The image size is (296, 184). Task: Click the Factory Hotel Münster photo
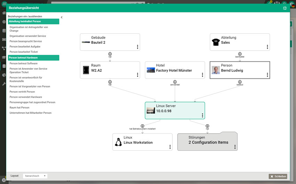point(151,70)
